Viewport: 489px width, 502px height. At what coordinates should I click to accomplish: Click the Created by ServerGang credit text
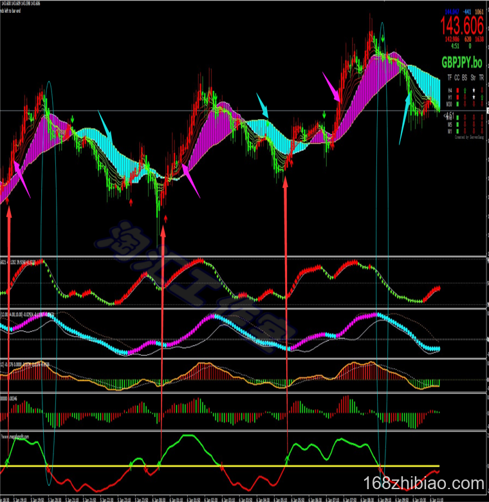tap(470, 137)
